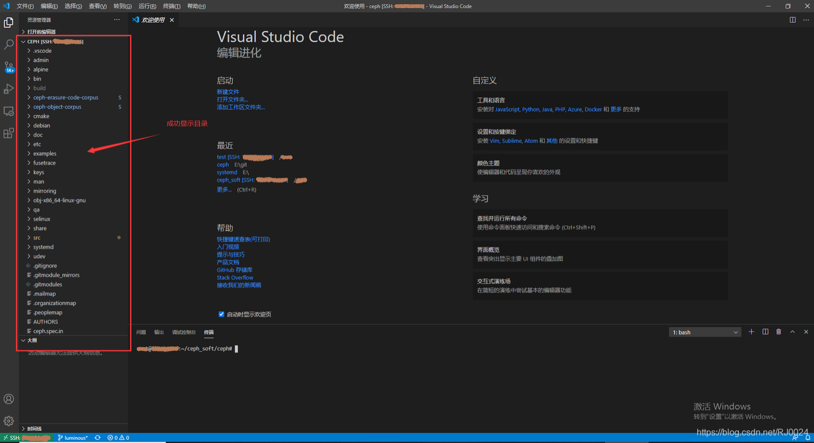Viewport: 814px width, 443px height.
Task: Open the Accounts icon in activity bar
Action: (9, 399)
